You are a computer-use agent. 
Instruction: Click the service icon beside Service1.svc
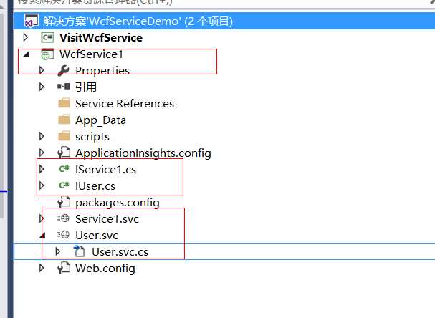(64, 218)
